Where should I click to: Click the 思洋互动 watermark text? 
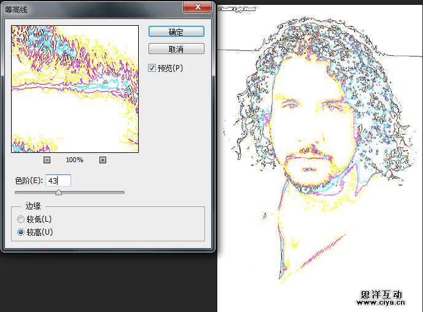(381, 294)
